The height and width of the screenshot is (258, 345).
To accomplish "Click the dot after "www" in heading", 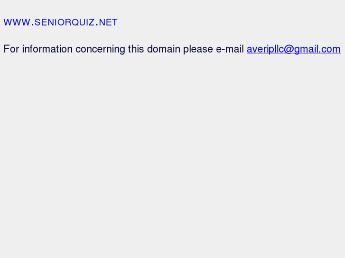I will 32,24.
